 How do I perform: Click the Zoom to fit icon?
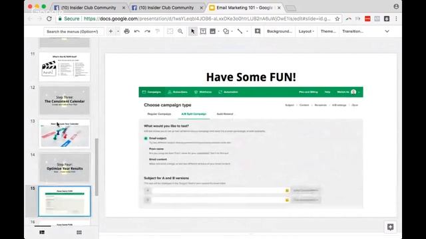[x=170, y=31]
